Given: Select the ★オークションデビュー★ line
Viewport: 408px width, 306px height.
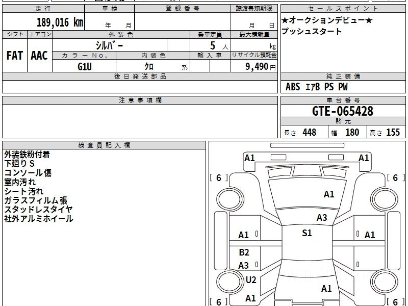Looking at the screenshot, I should [327, 21].
